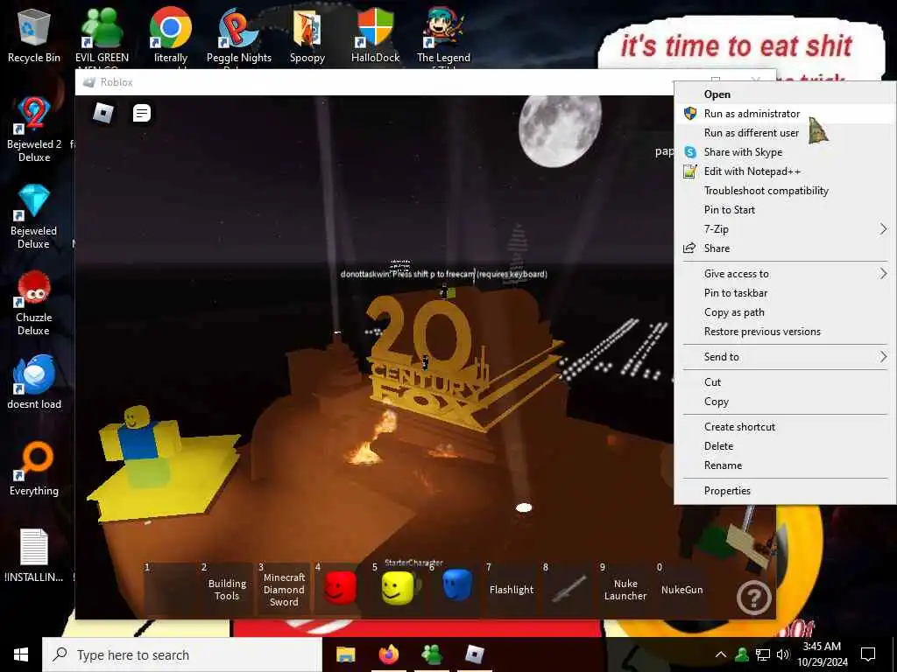Open File Explorer from taskbar
This screenshot has width=897, height=672.
coord(345,654)
